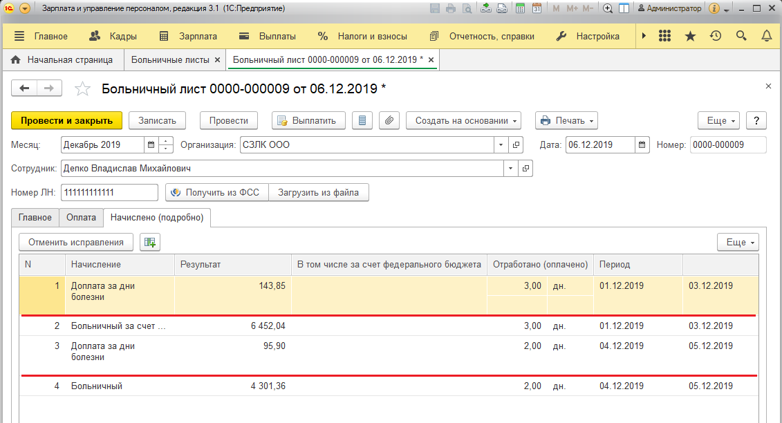Select Начислено (подробно) tab
The height and width of the screenshot is (423, 782).
point(157,218)
